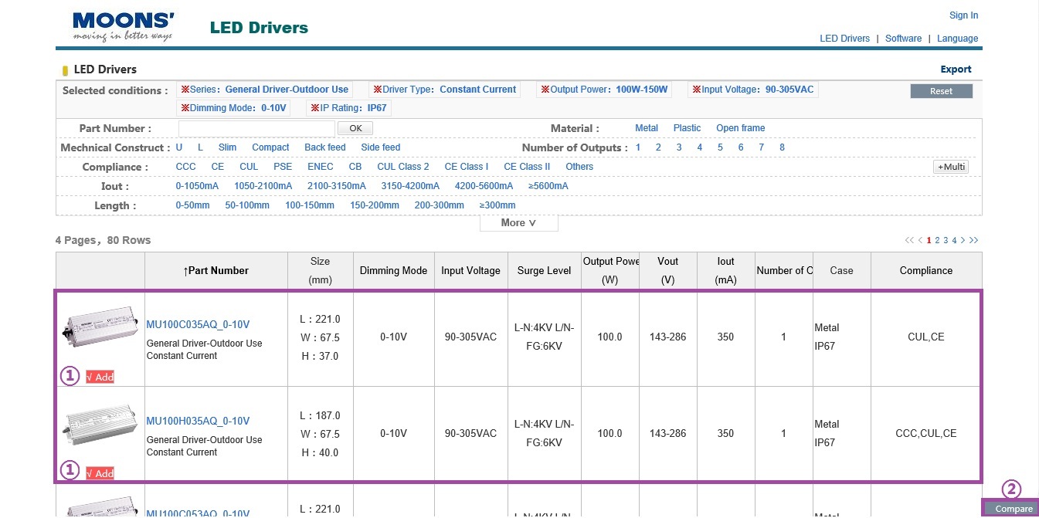Remove the Input Voltage filter condition
Viewport: 1039px width, 518px height.
pyautogui.click(x=696, y=90)
